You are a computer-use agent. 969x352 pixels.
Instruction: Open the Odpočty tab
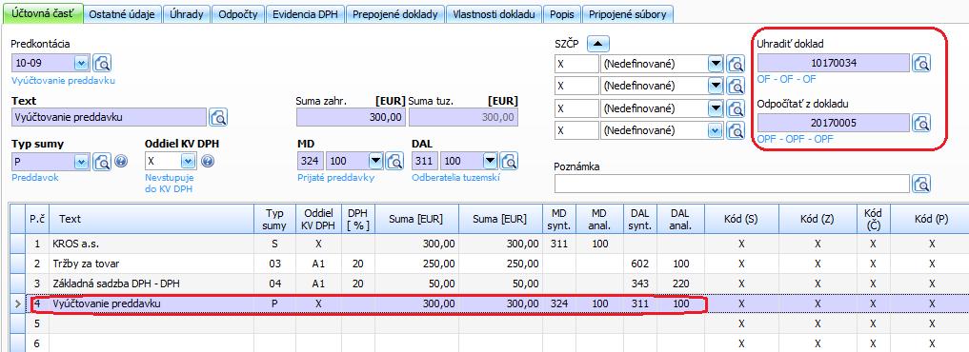pos(238,14)
